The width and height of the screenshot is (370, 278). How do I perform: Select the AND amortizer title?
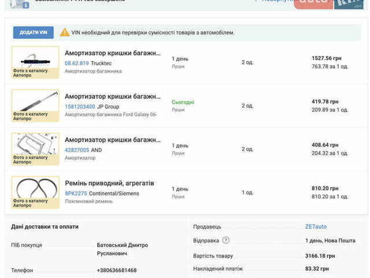click(x=113, y=140)
